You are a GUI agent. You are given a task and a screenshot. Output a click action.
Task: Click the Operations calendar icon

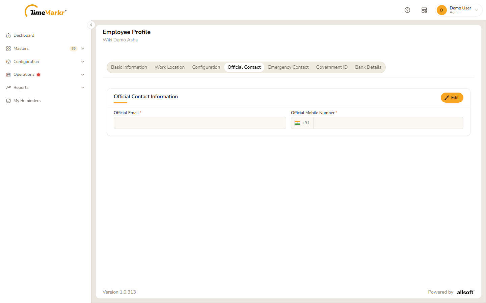click(x=8, y=75)
